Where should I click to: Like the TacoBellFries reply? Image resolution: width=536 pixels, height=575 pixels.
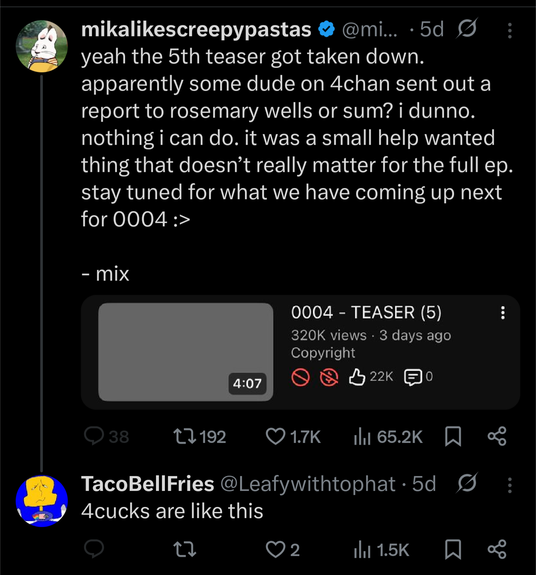pos(275,549)
